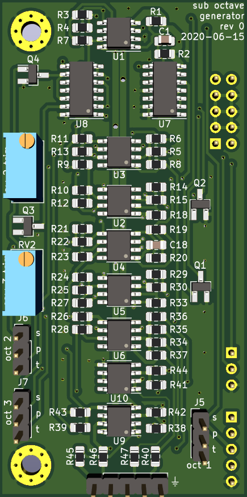247x497 pixels.
Task: Select the U6 IC package
Action: pyautogui.click(x=119, y=335)
